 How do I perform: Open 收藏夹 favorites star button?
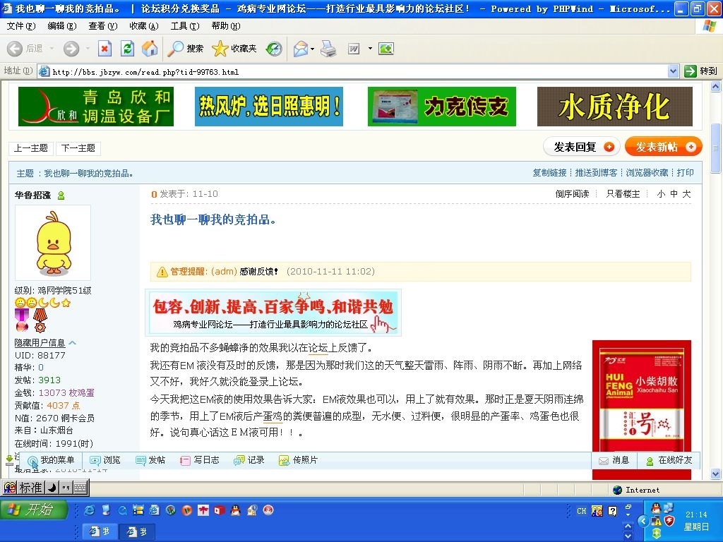234,49
